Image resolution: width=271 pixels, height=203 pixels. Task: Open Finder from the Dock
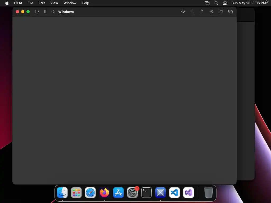coord(62,192)
